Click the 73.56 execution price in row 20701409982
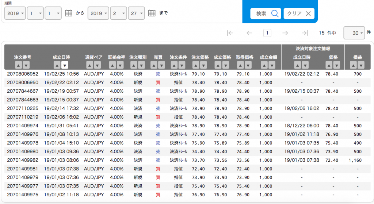Screen dimensions: 374x204 221,160
